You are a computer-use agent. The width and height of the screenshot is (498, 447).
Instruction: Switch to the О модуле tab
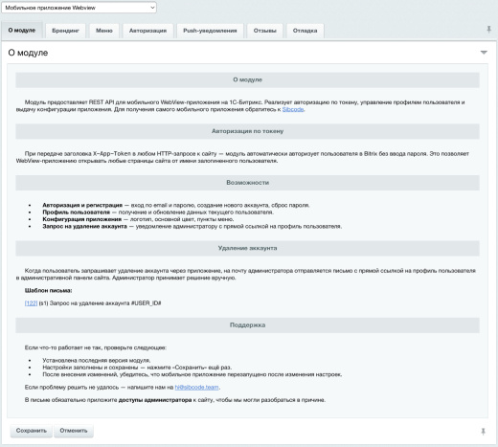pos(22,31)
